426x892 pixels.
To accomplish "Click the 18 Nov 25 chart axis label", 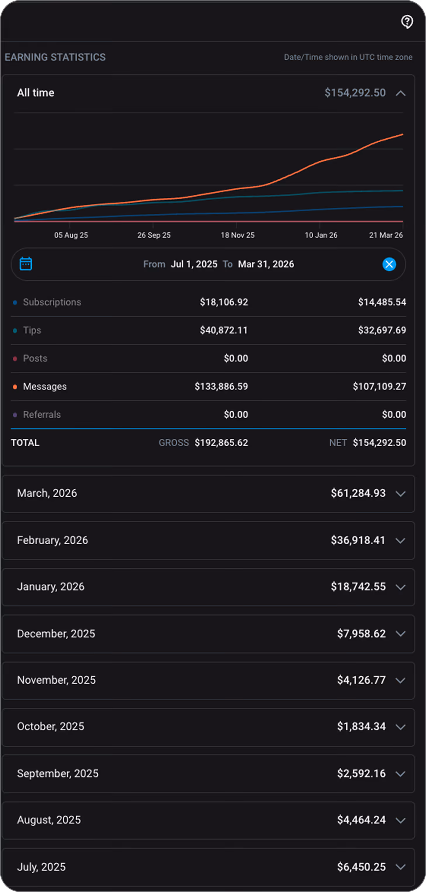I will coord(237,235).
